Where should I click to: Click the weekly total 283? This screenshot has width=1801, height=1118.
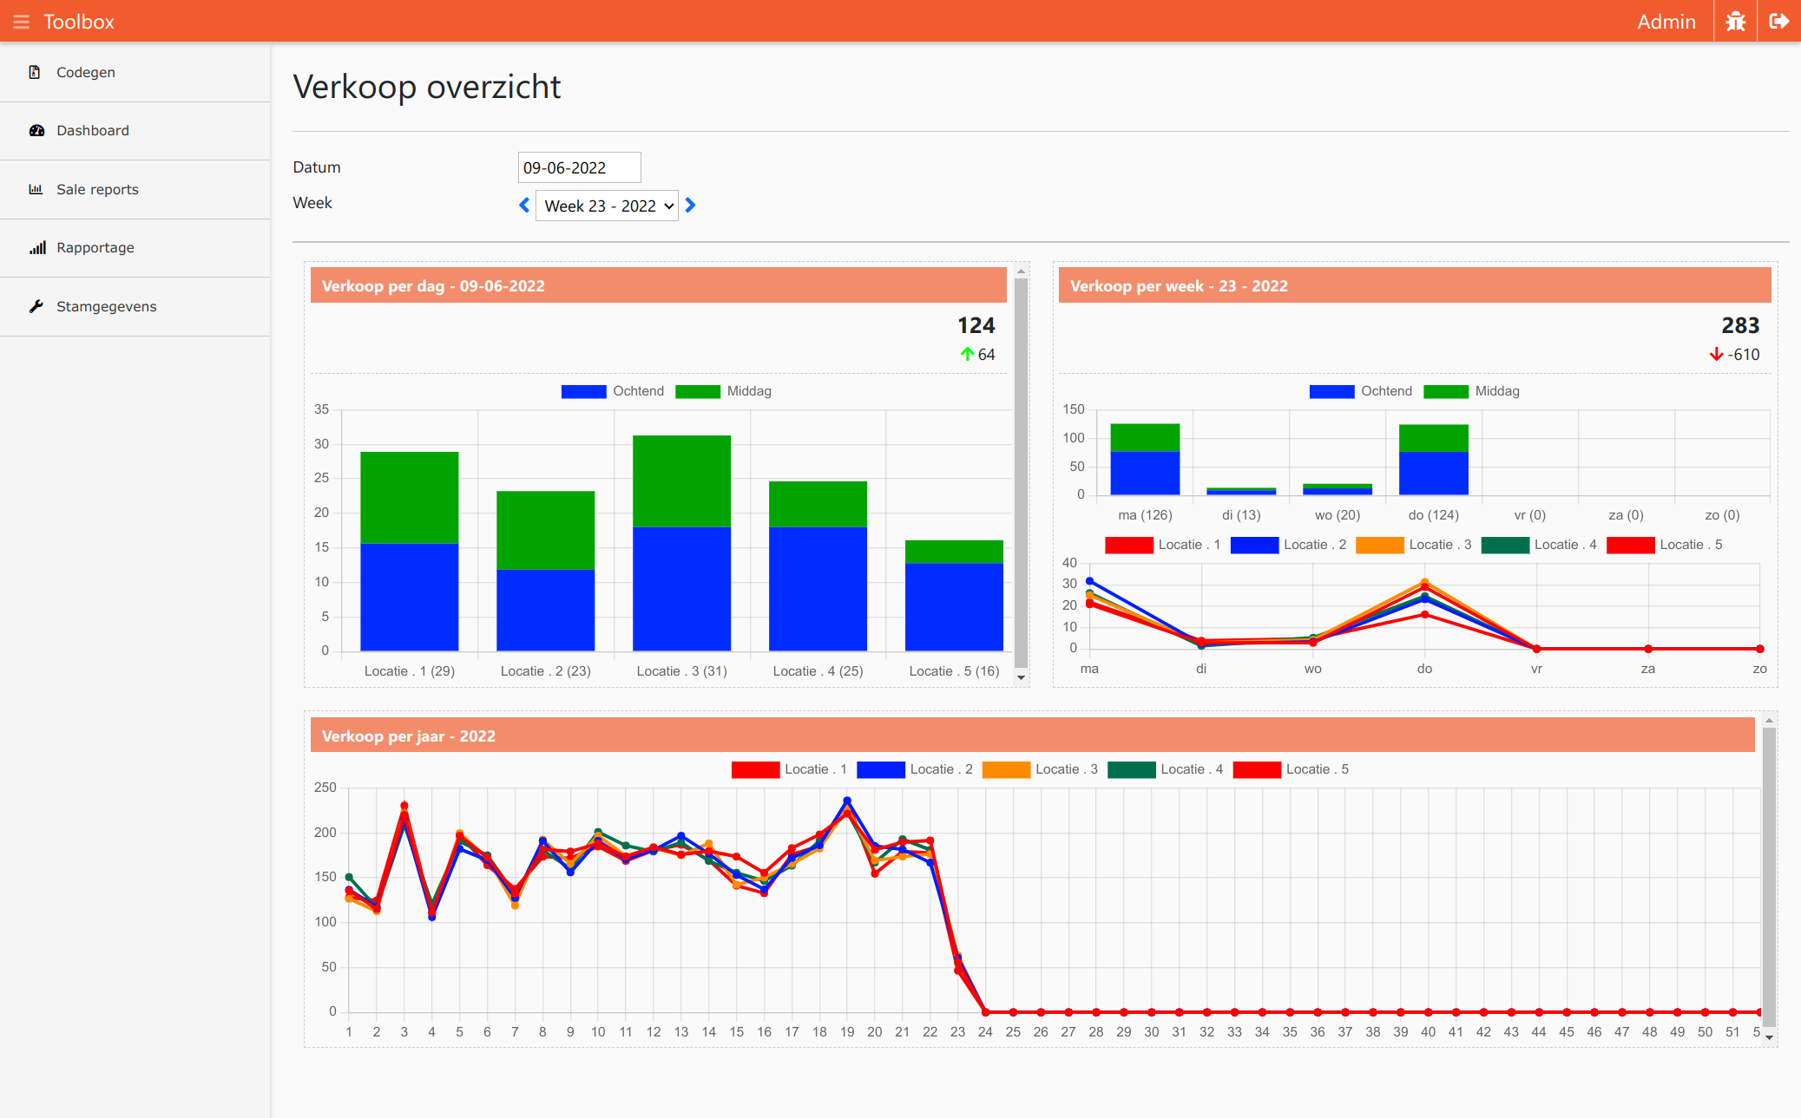click(x=1740, y=325)
